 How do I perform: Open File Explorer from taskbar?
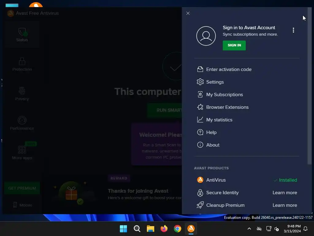[150, 229]
